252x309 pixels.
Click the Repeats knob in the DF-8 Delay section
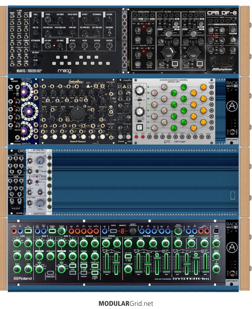233,49
